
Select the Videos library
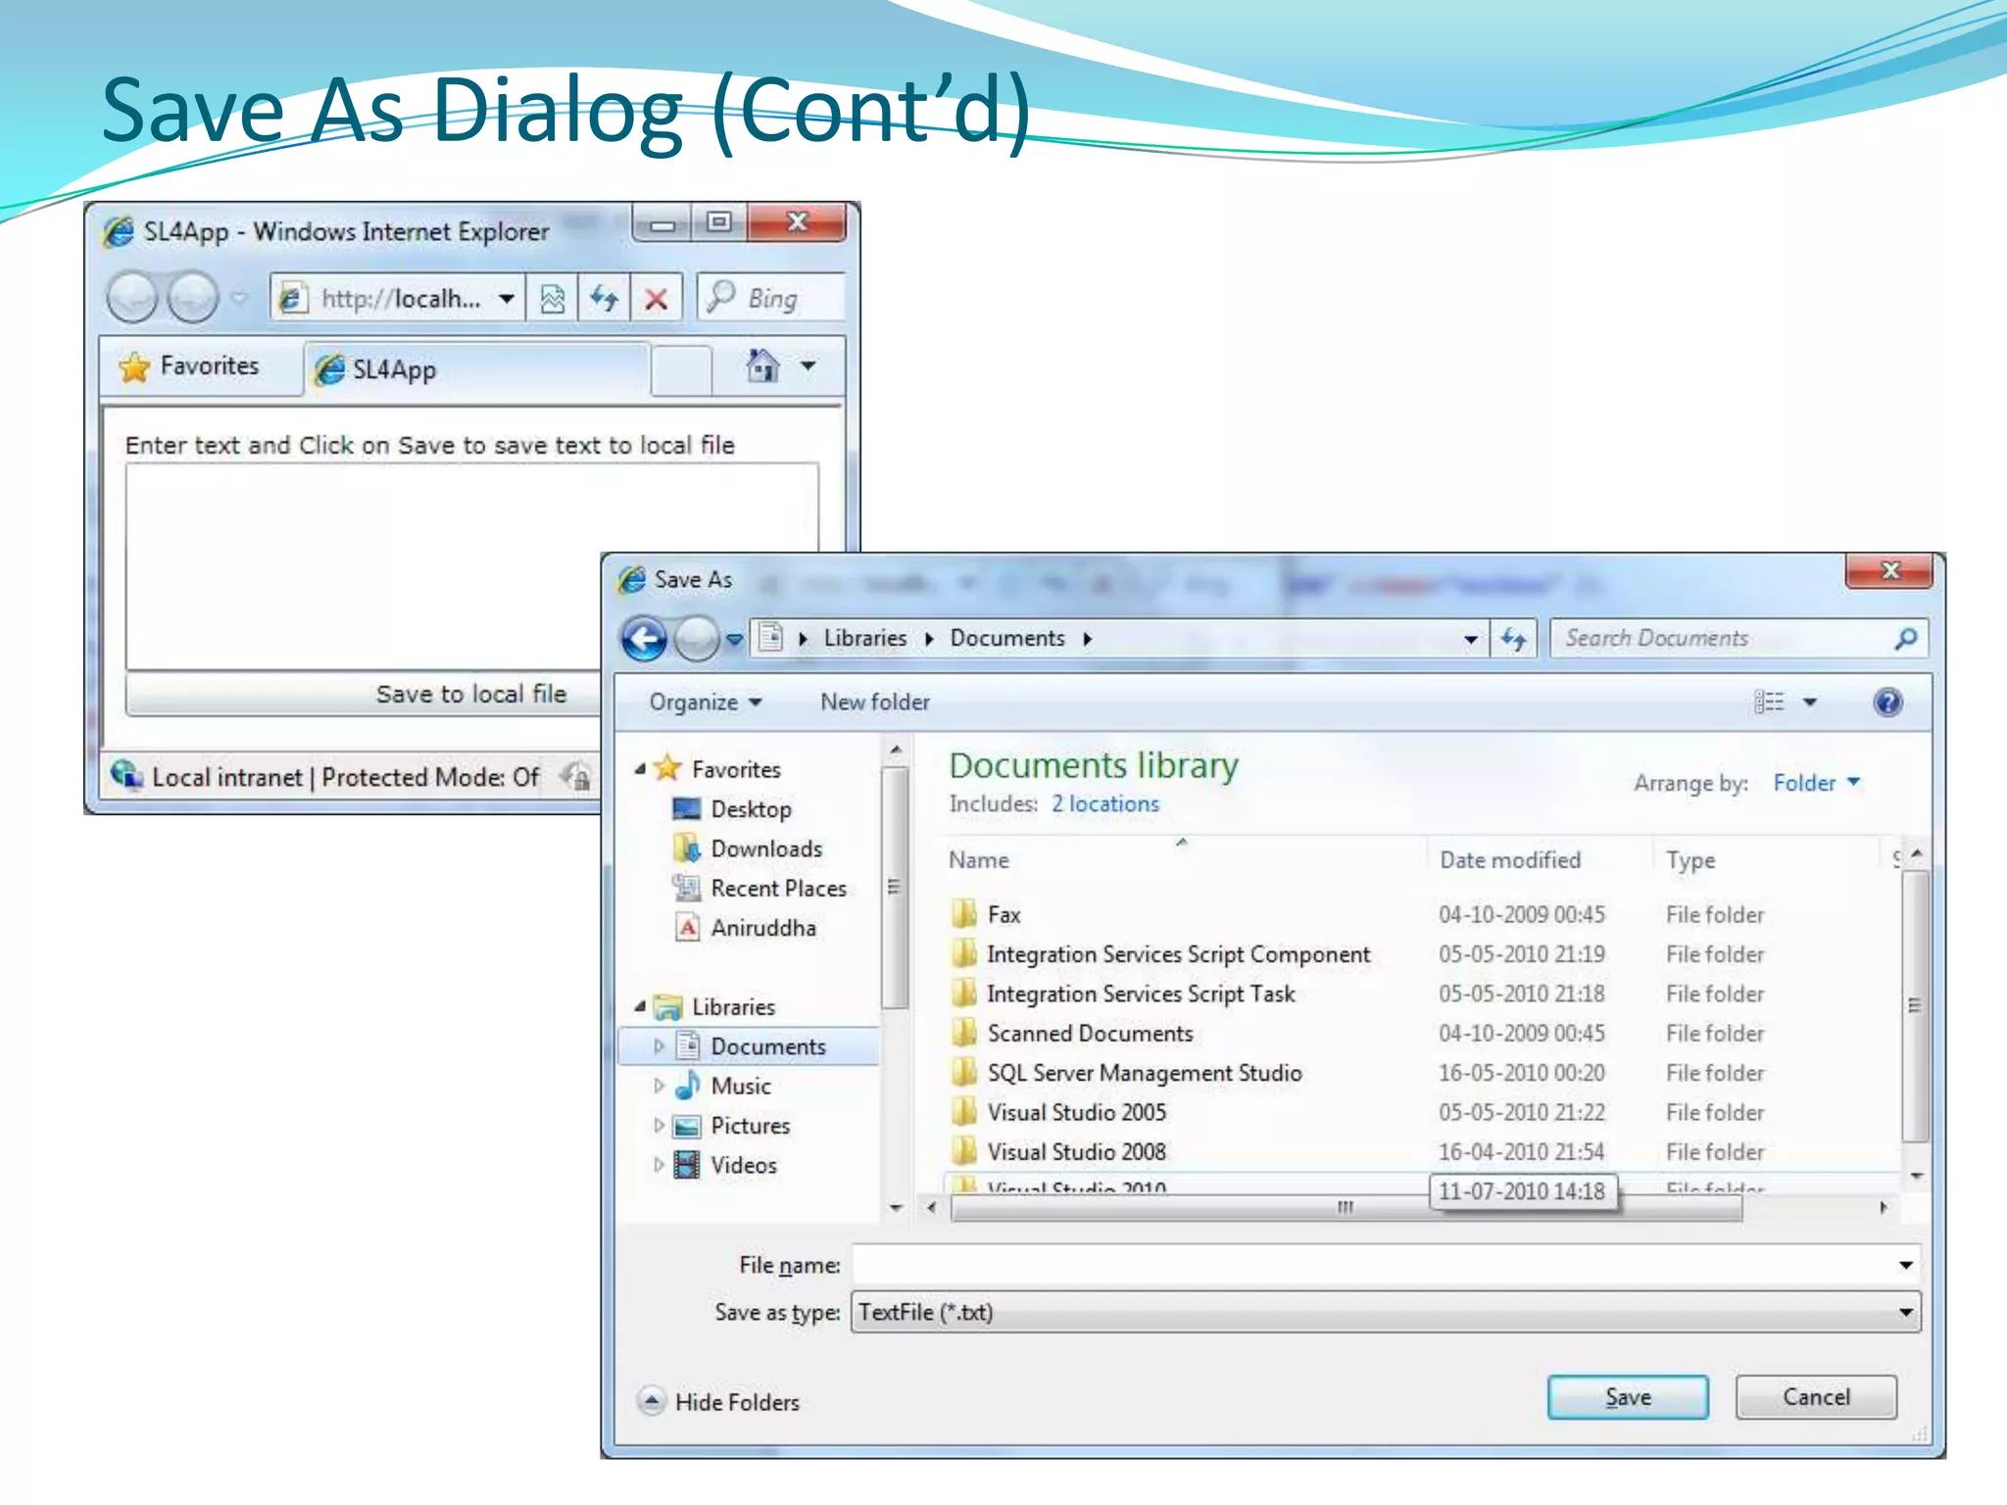pyautogui.click(x=743, y=1165)
